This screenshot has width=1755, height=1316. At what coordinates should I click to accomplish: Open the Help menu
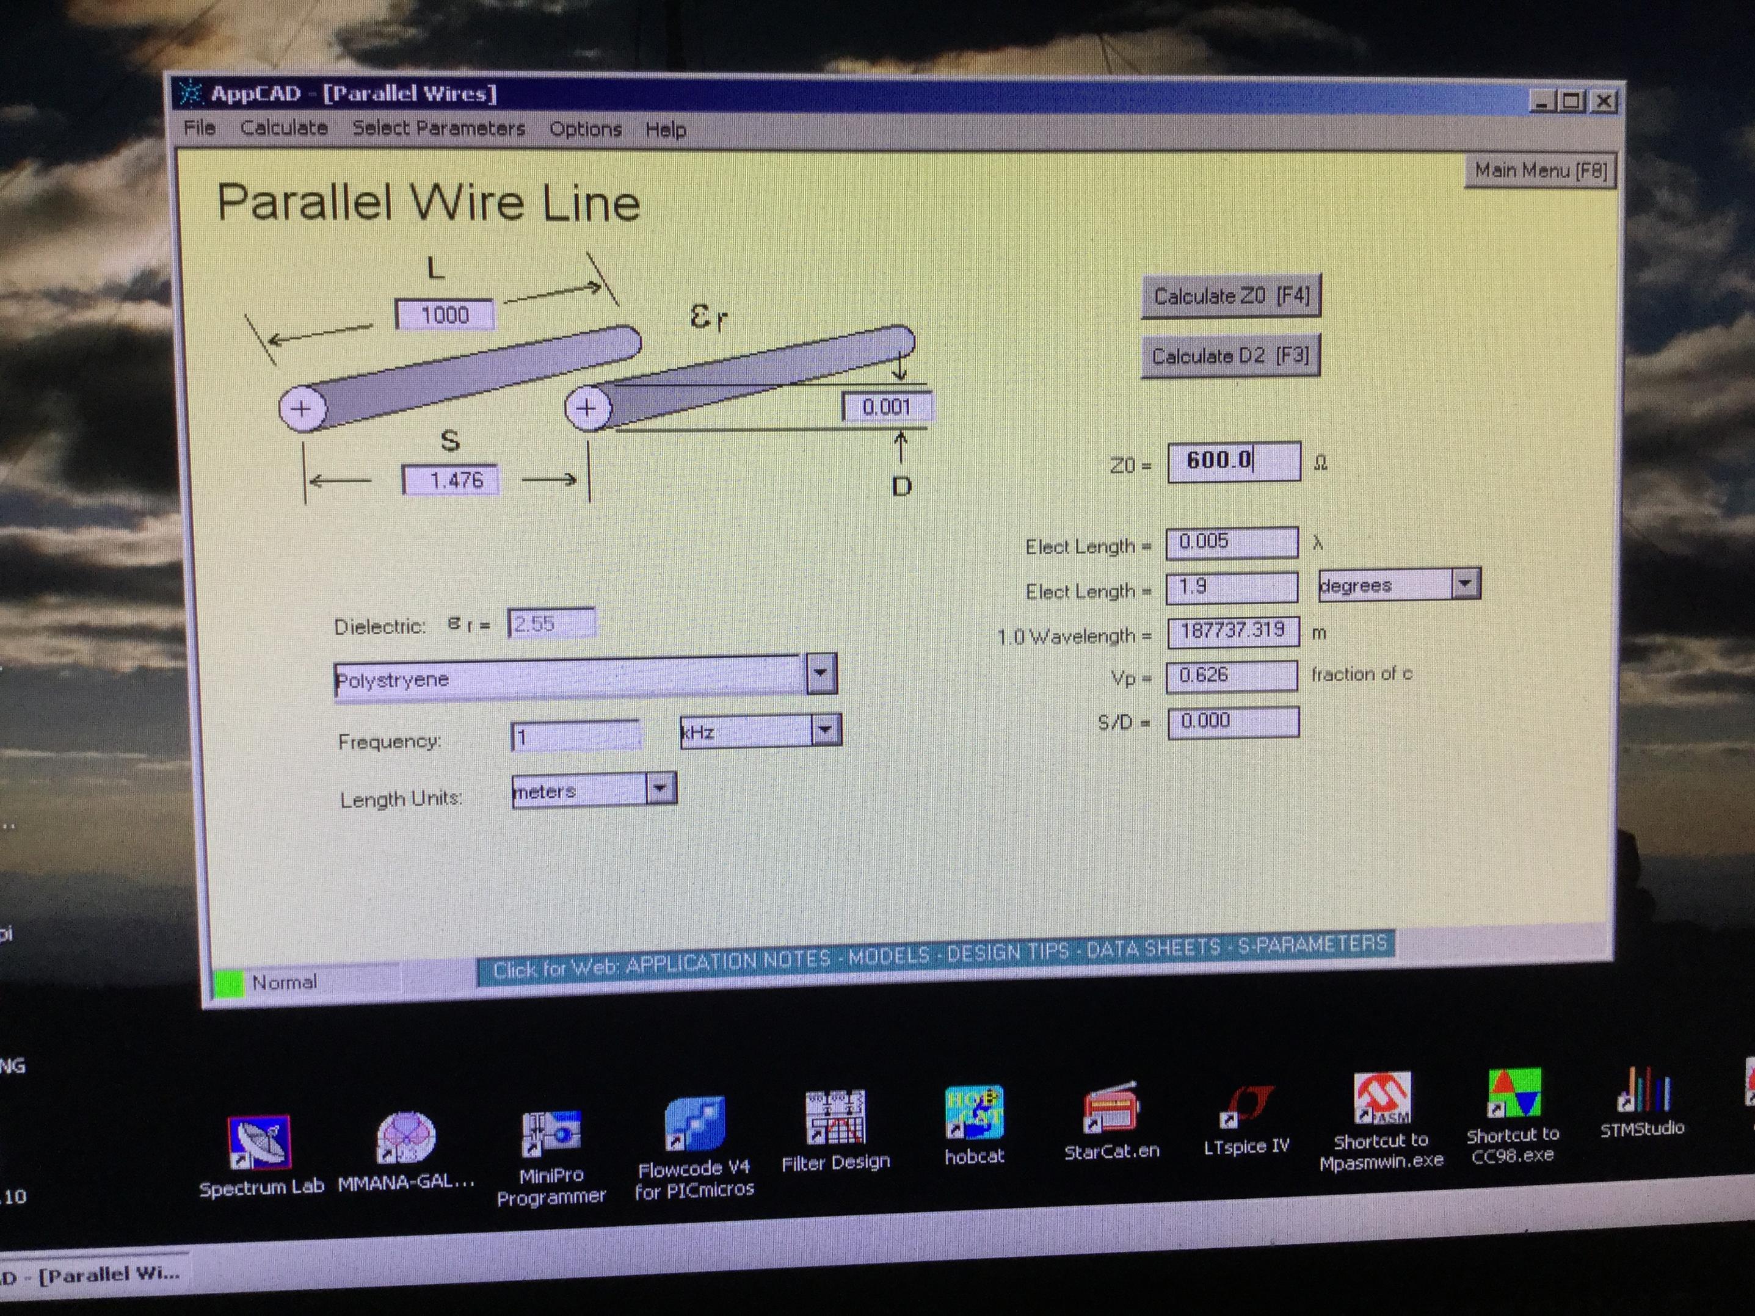(x=666, y=130)
